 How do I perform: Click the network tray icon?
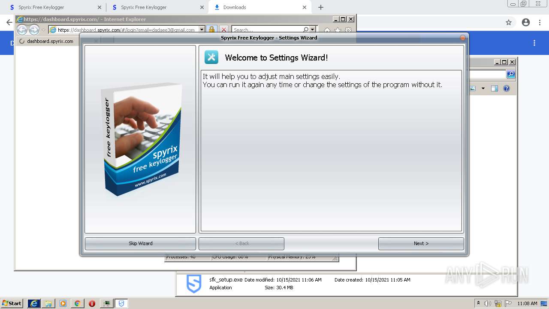(x=498, y=303)
